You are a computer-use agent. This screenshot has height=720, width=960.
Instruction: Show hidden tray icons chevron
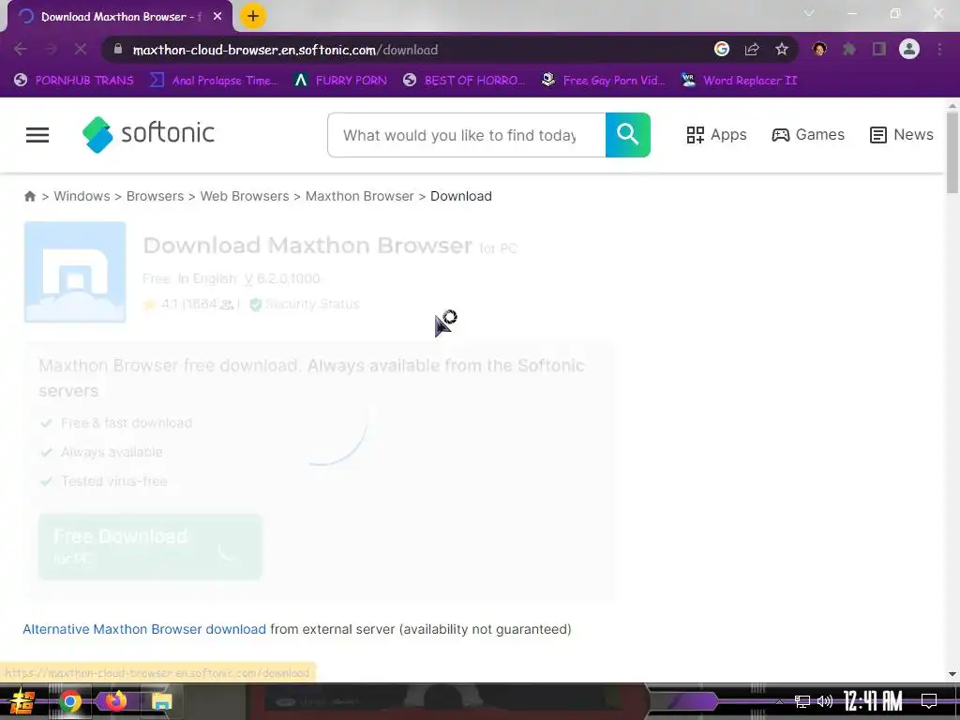tap(779, 701)
